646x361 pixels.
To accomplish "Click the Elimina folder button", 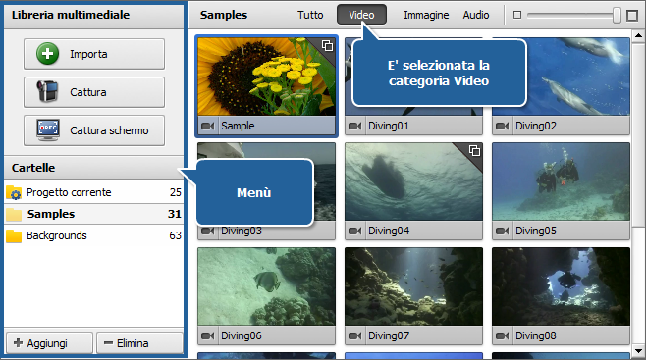I will [x=139, y=343].
